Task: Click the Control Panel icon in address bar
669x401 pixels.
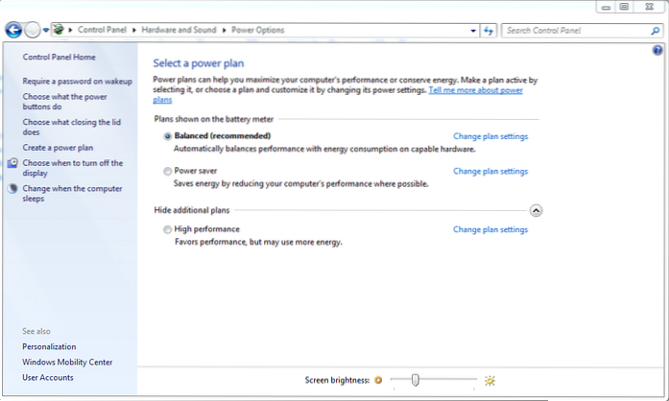Action: pos(59,30)
